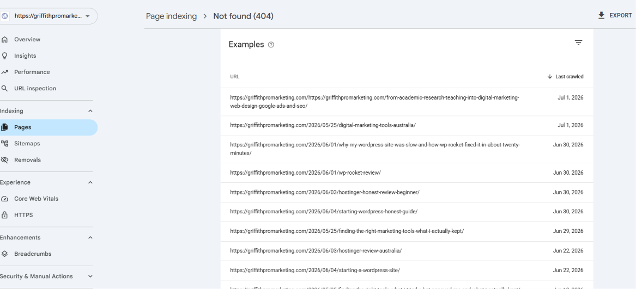The height and width of the screenshot is (289, 636).
Task: Collapse the Indexing section
Action: 90,111
